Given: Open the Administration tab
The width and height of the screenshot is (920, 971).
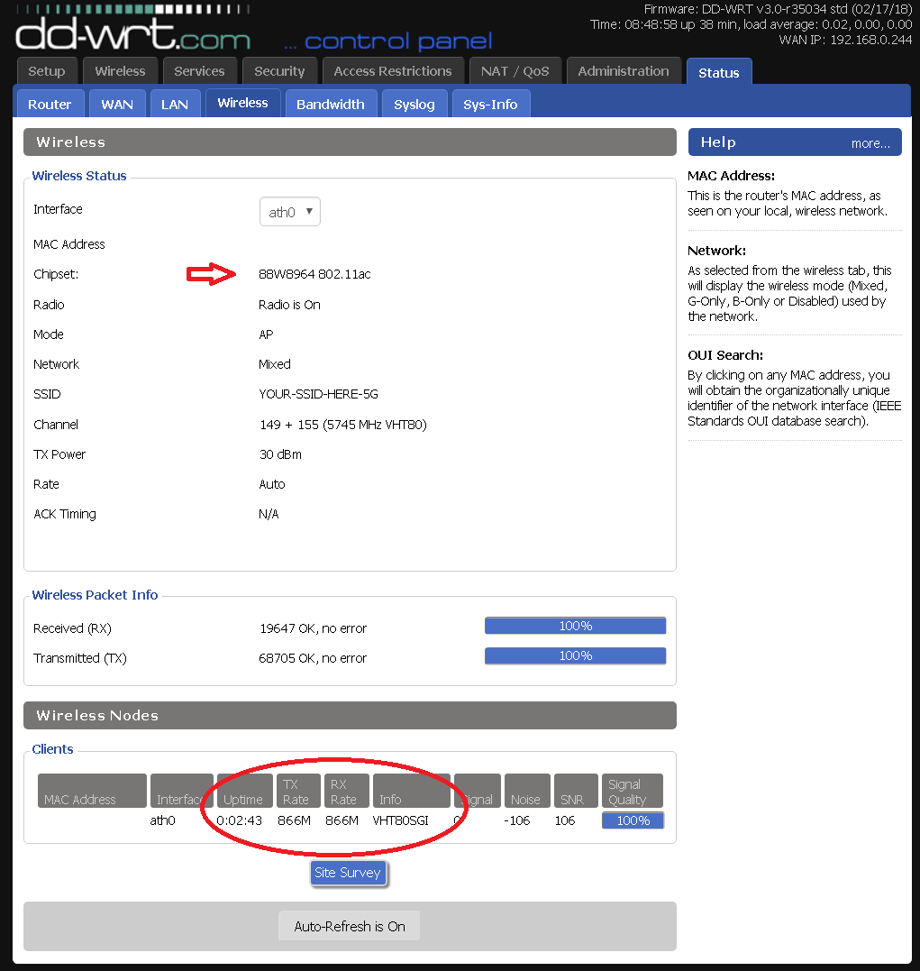Looking at the screenshot, I should (x=624, y=71).
